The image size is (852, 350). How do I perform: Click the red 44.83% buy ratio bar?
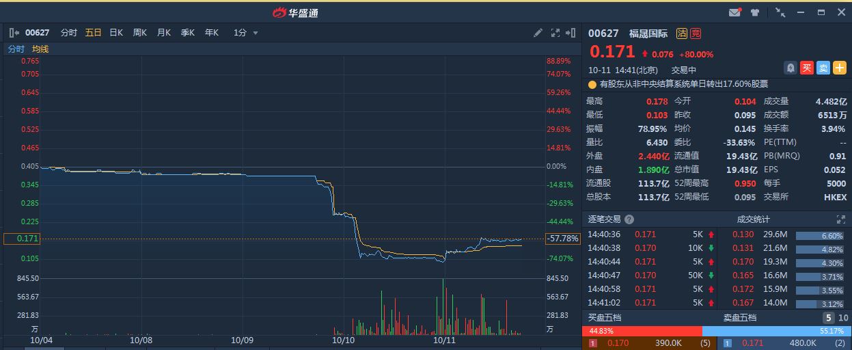pos(642,331)
